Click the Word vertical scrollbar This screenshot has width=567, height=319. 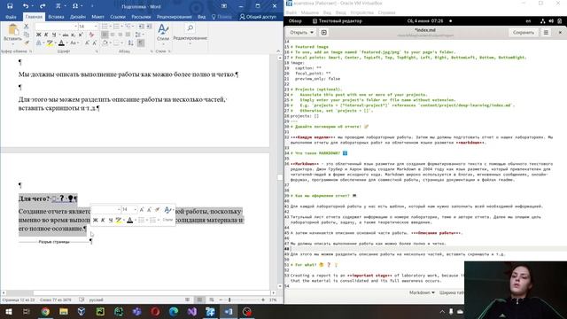coord(280,172)
